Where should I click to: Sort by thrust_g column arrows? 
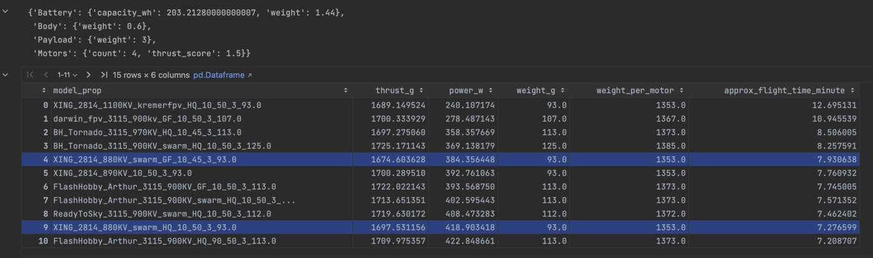coord(422,90)
